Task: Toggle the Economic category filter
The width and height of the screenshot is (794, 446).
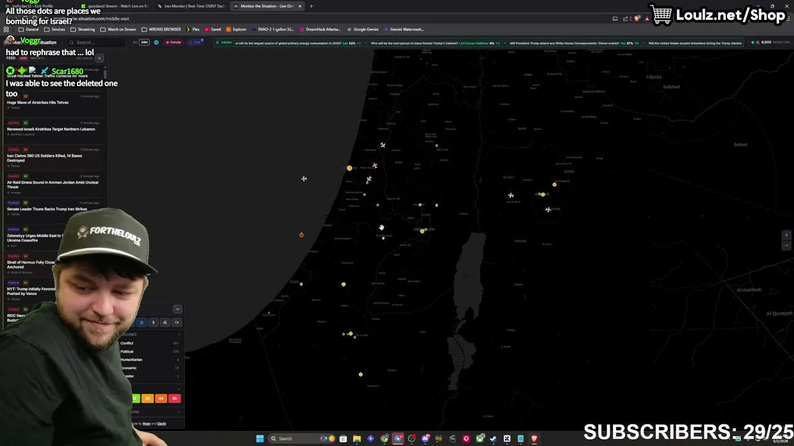Action: (x=149, y=368)
